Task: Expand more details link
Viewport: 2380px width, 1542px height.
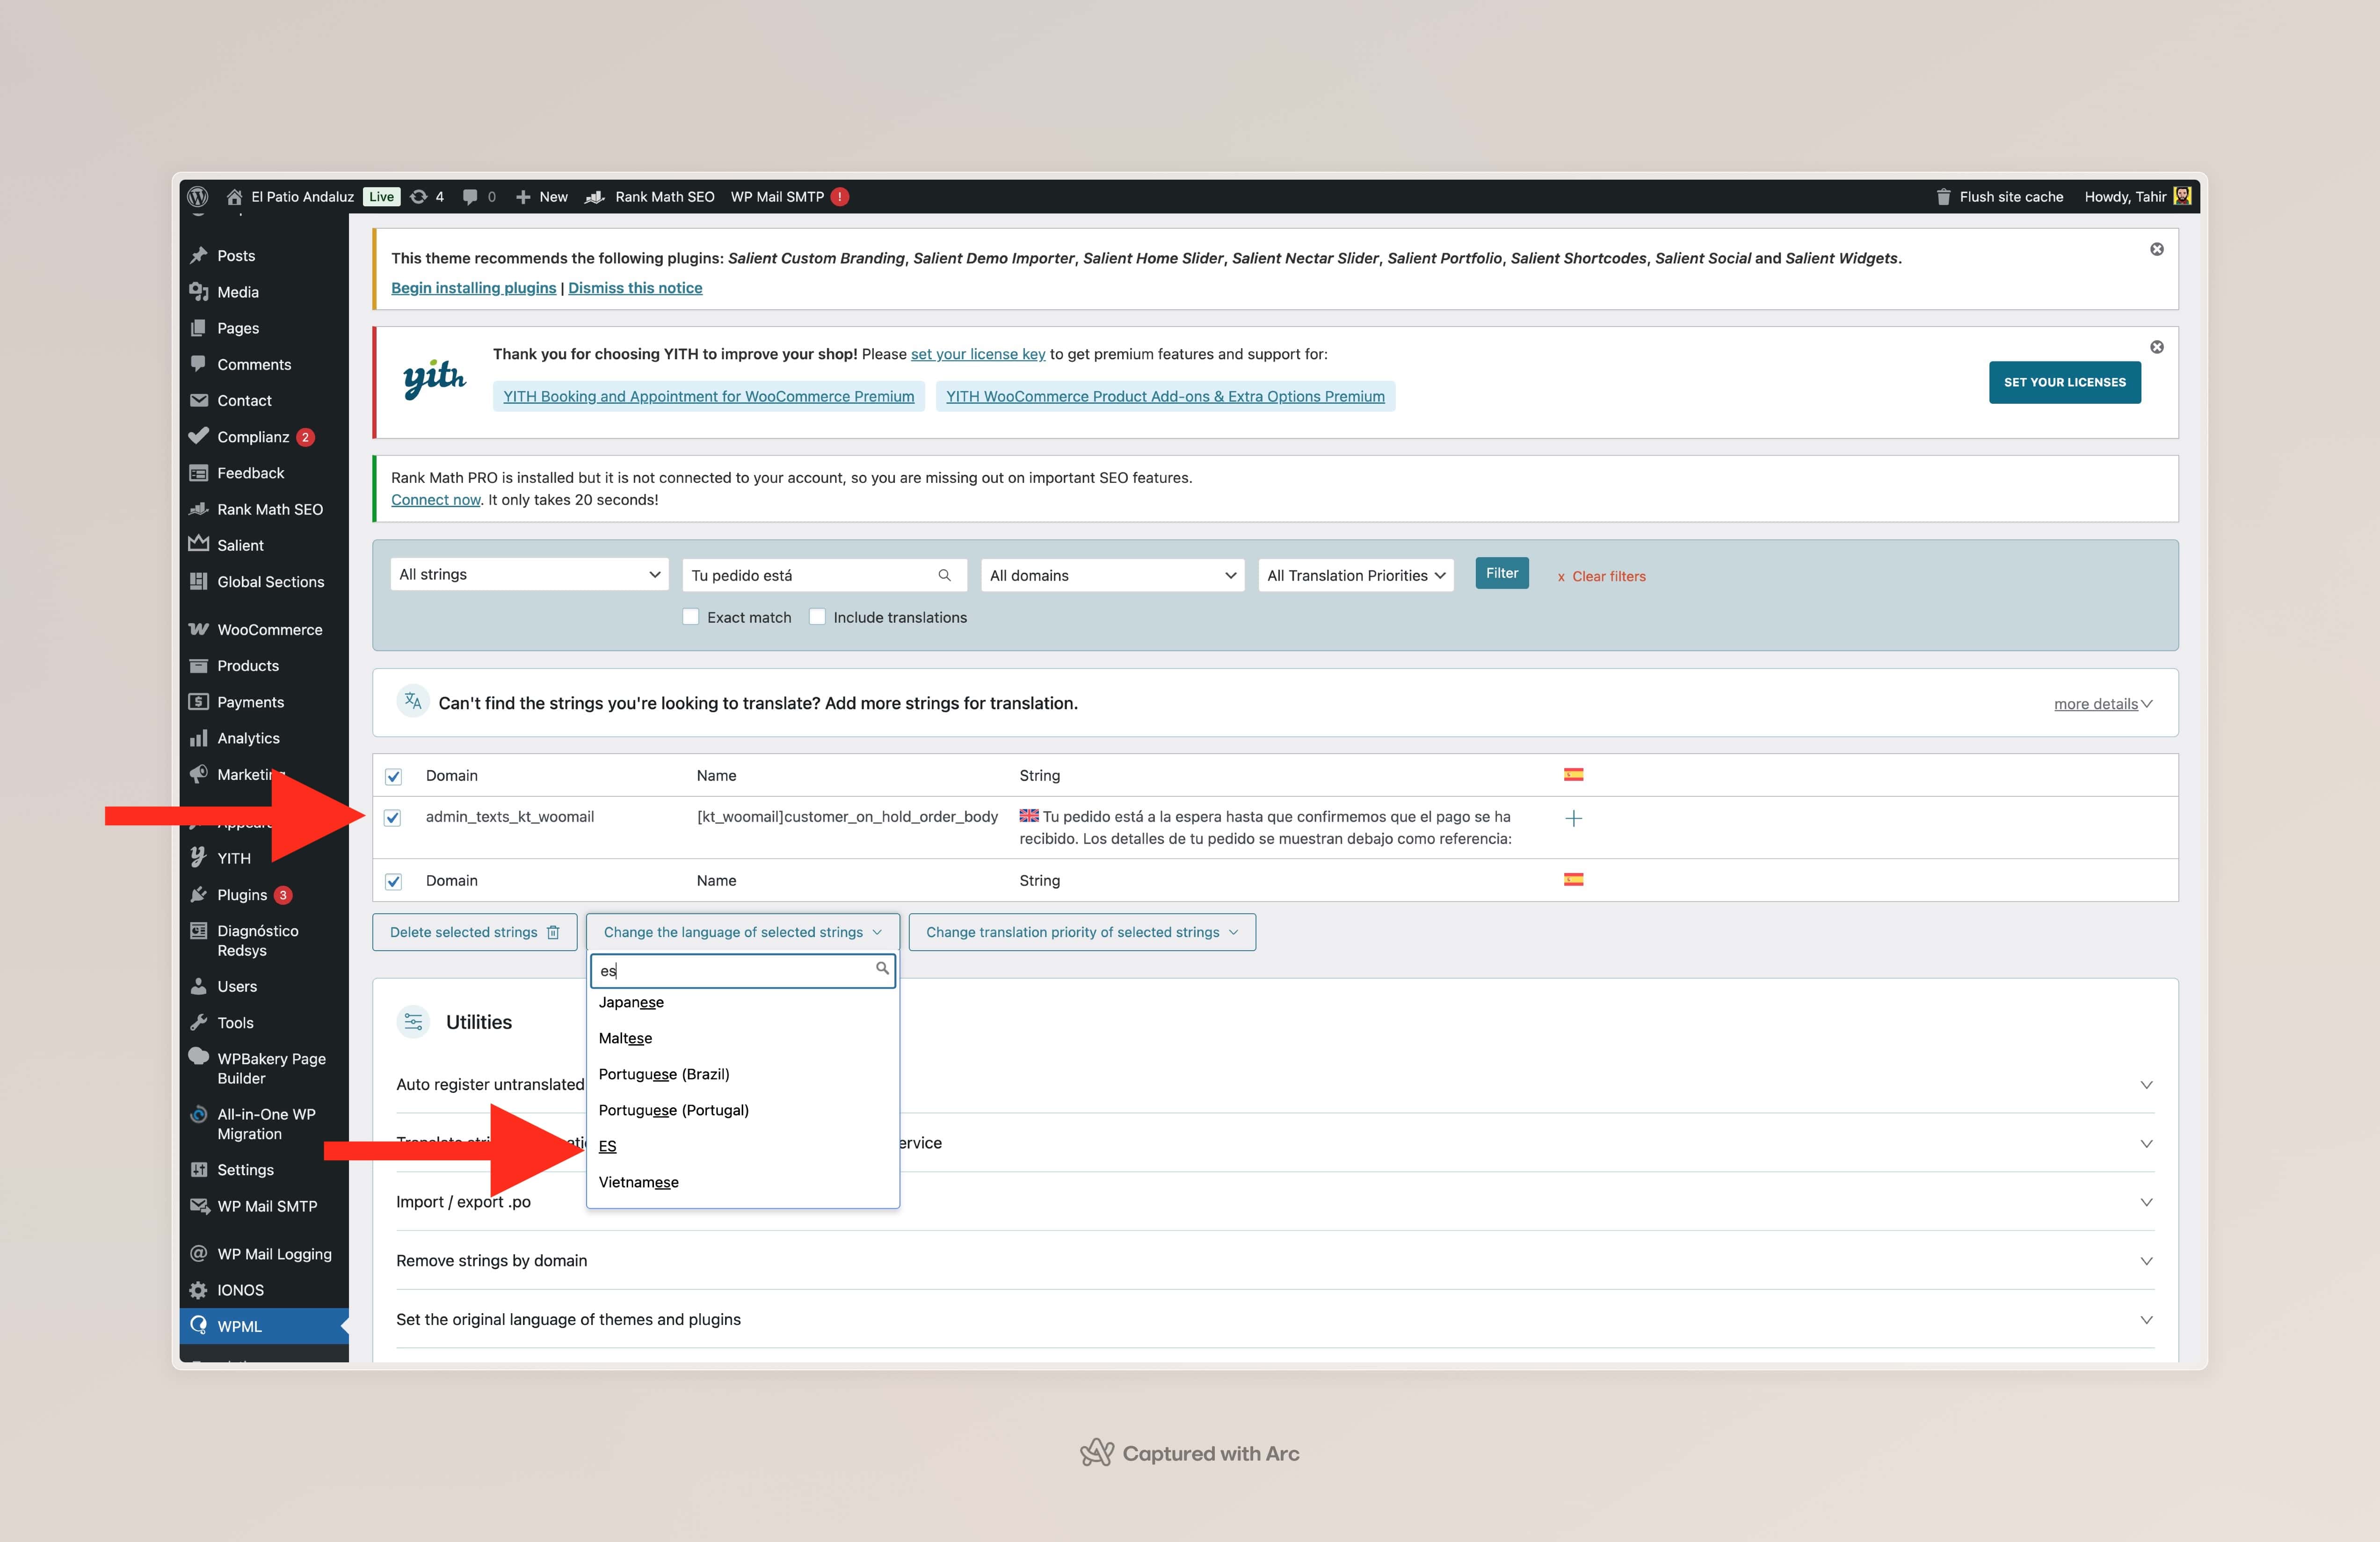Action: (x=2102, y=704)
